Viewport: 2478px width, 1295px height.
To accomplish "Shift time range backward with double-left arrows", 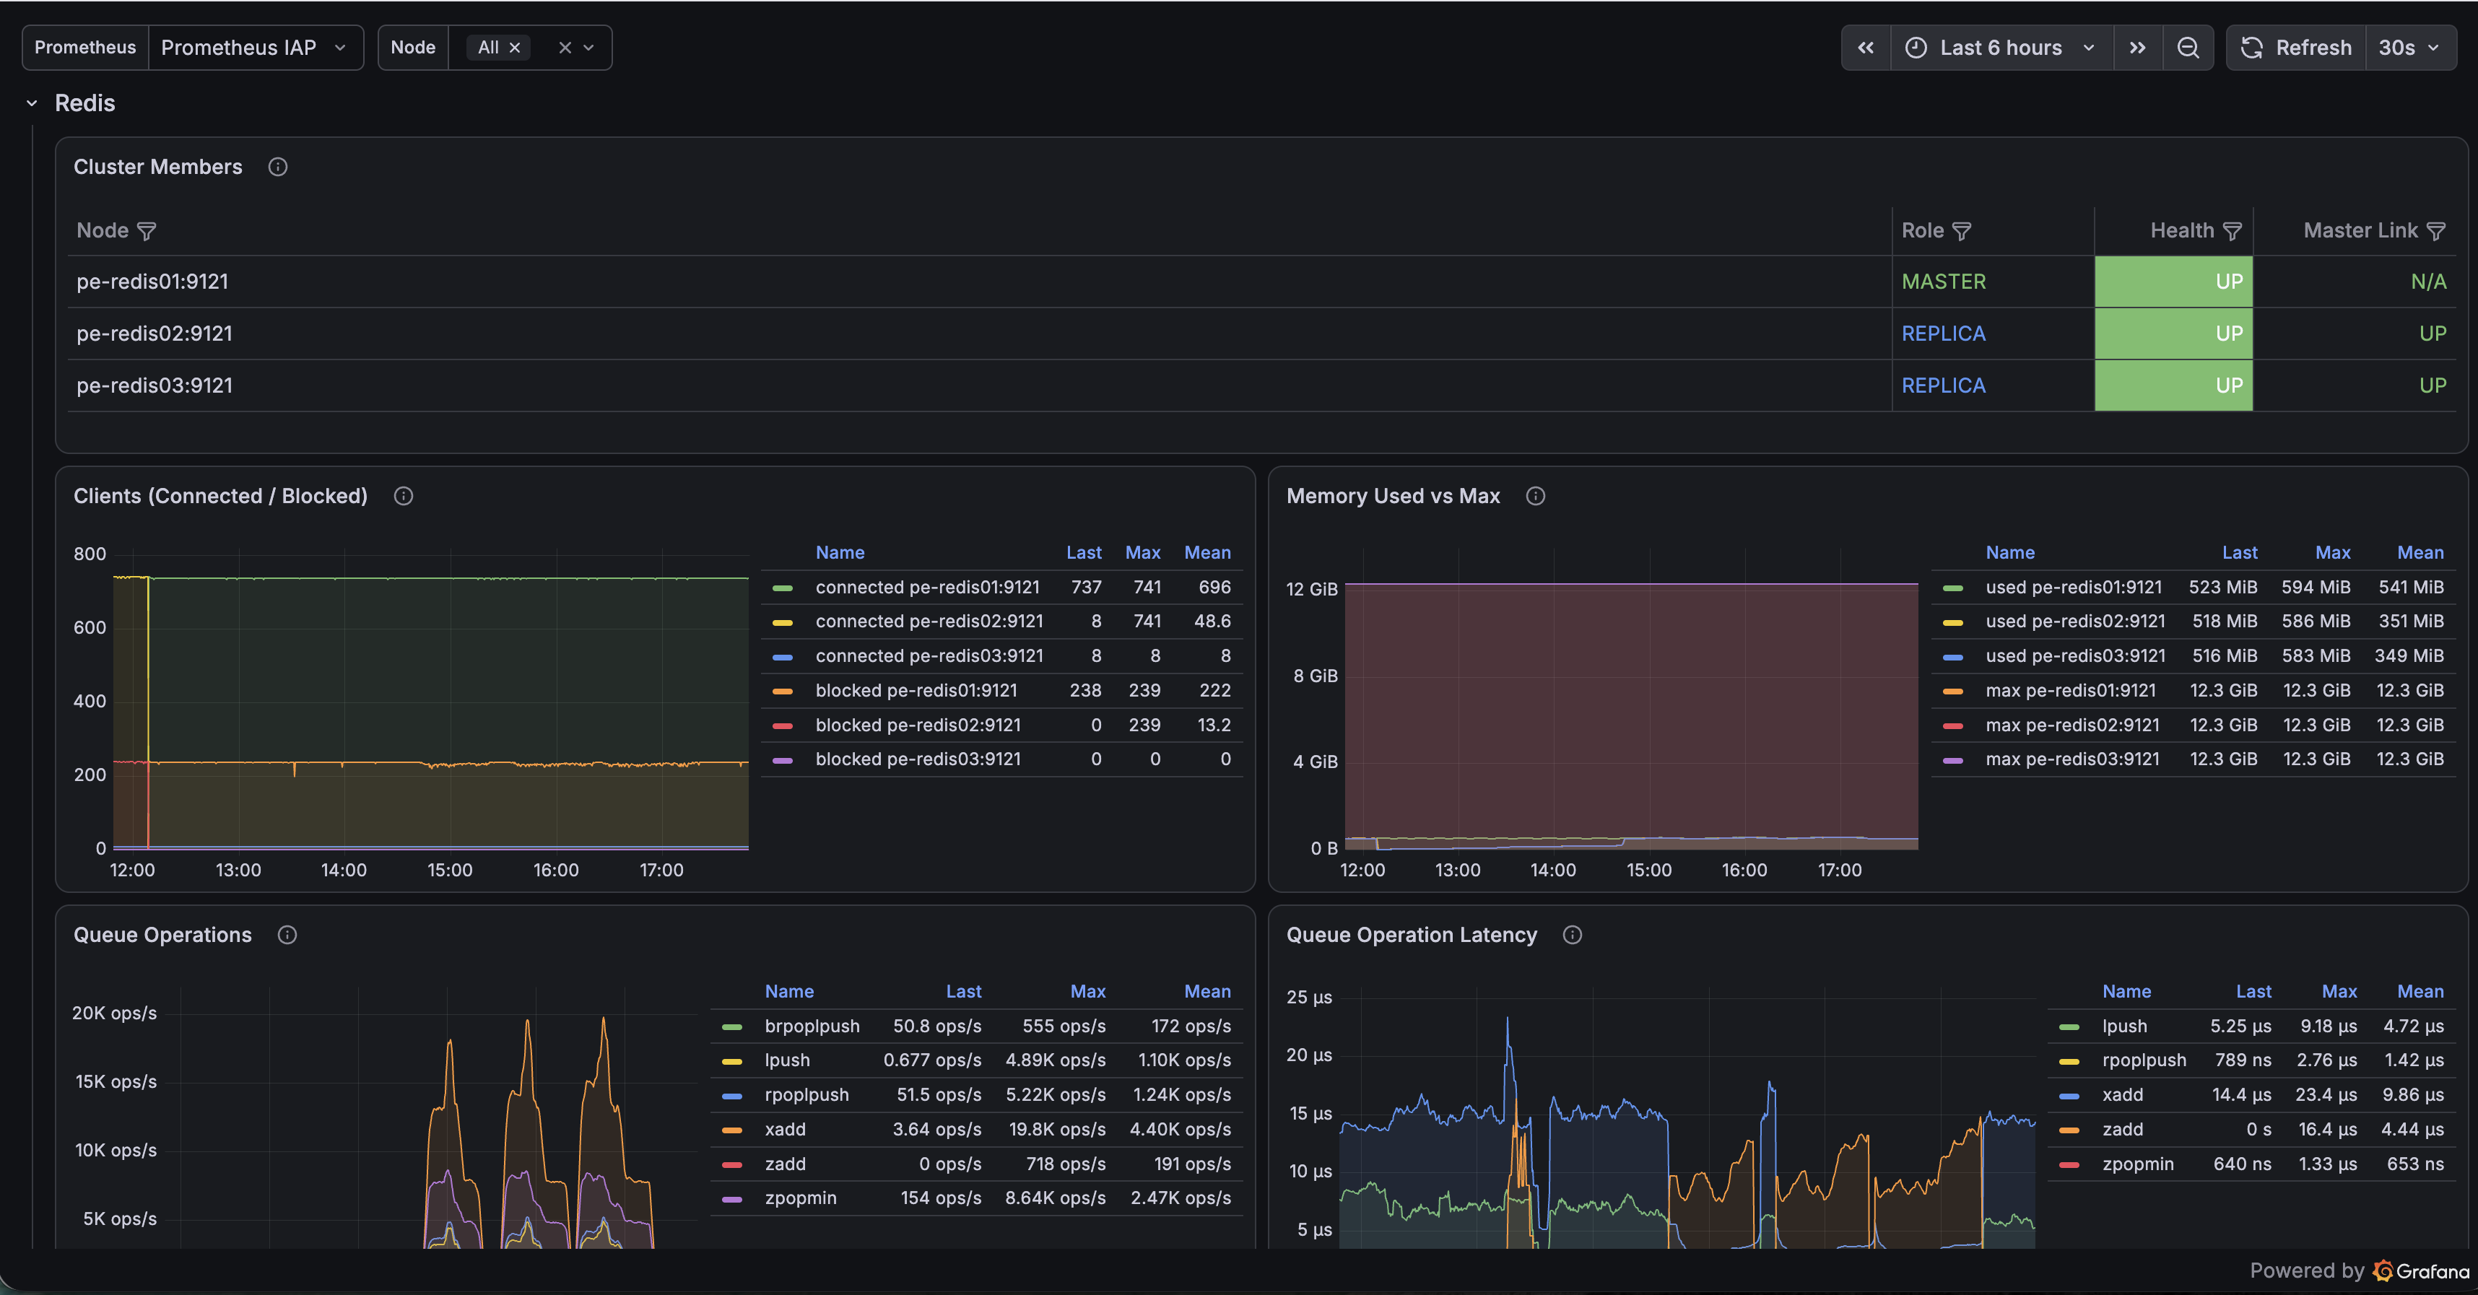I will [x=1865, y=48].
